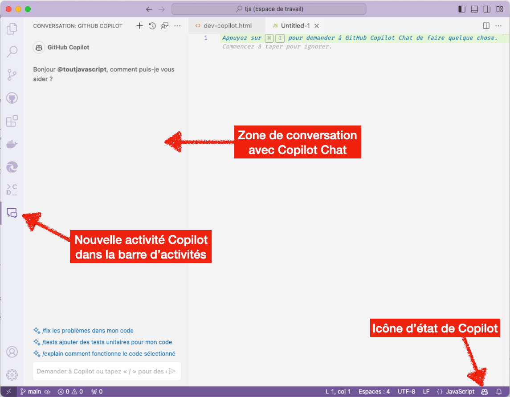
Task: Switch to dev-copilot.html tab
Action: tap(227, 26)
